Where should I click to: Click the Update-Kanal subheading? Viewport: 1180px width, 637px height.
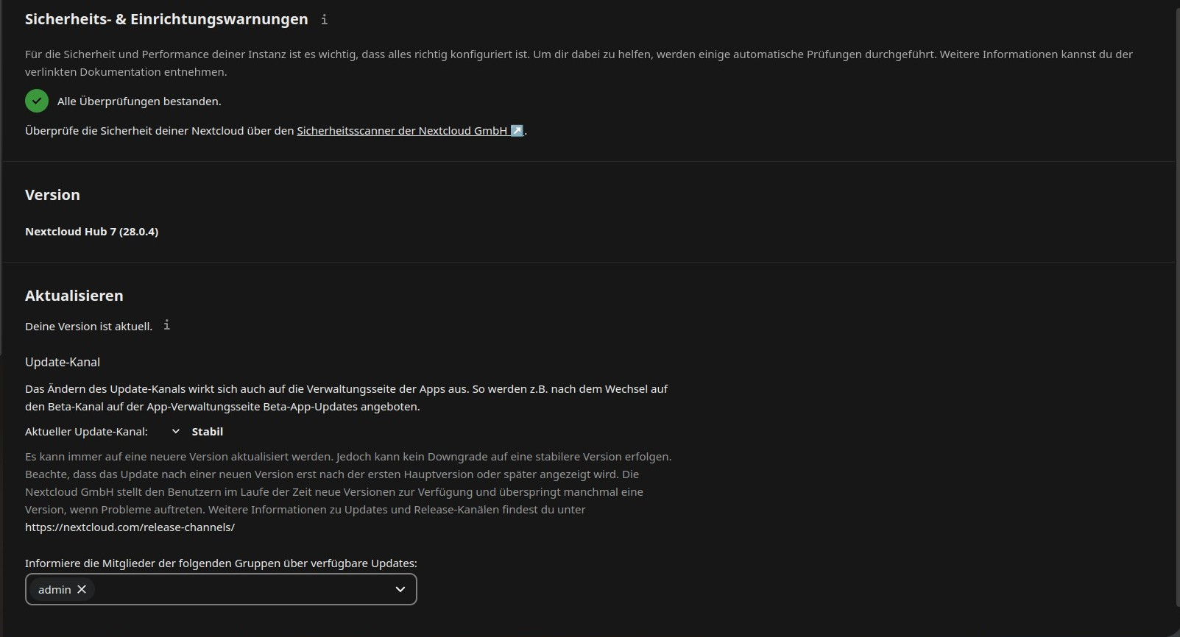tap(63, 362)
